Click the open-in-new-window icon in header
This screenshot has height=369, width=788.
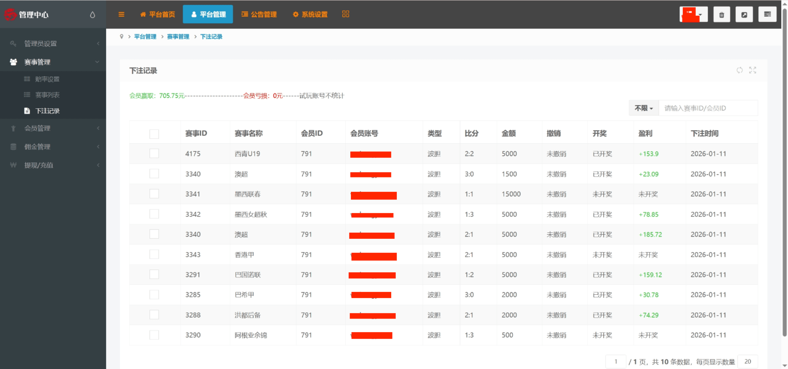click(744, 14)
